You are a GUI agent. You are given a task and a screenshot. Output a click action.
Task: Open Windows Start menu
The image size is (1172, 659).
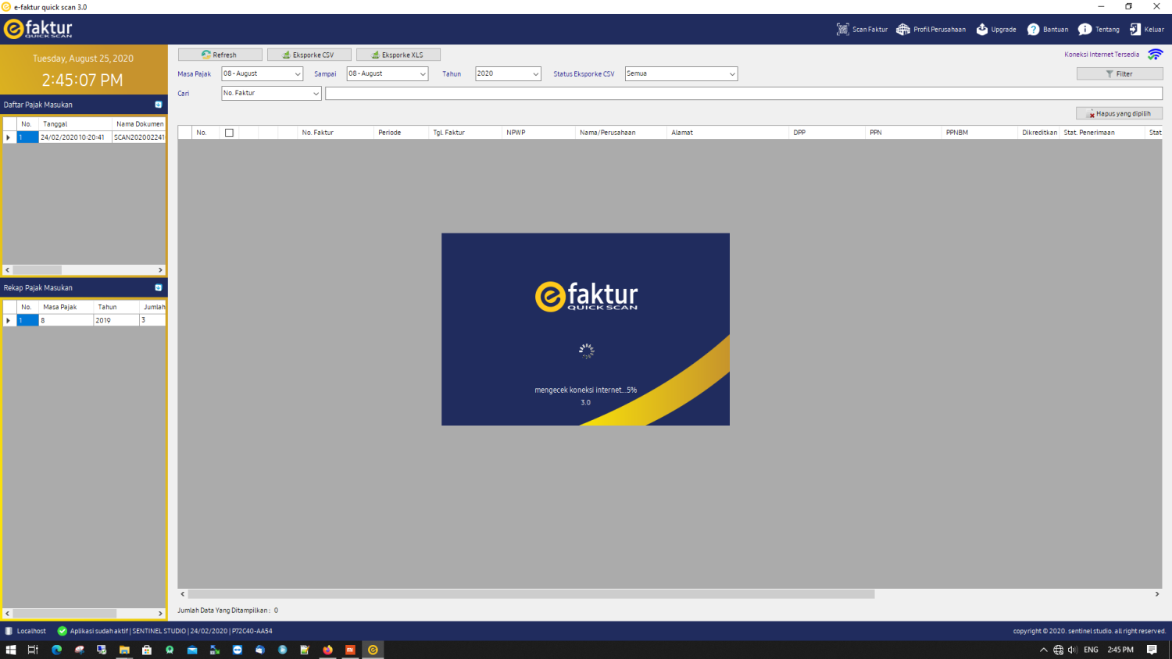click(11, 650)
